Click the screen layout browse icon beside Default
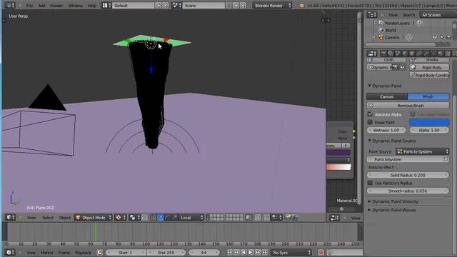Image resolution: width=457 pixels, height=257 pixels. pos(106,5)
